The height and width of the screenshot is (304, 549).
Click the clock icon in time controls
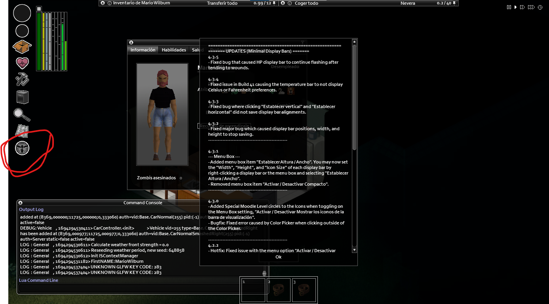(540, 7)
